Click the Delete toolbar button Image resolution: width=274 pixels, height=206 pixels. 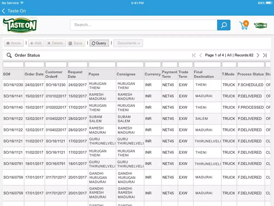[x=55, y=43]
